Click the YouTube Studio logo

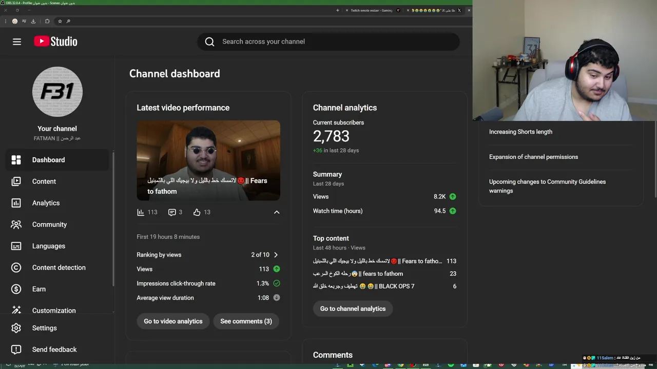(55, 42)
